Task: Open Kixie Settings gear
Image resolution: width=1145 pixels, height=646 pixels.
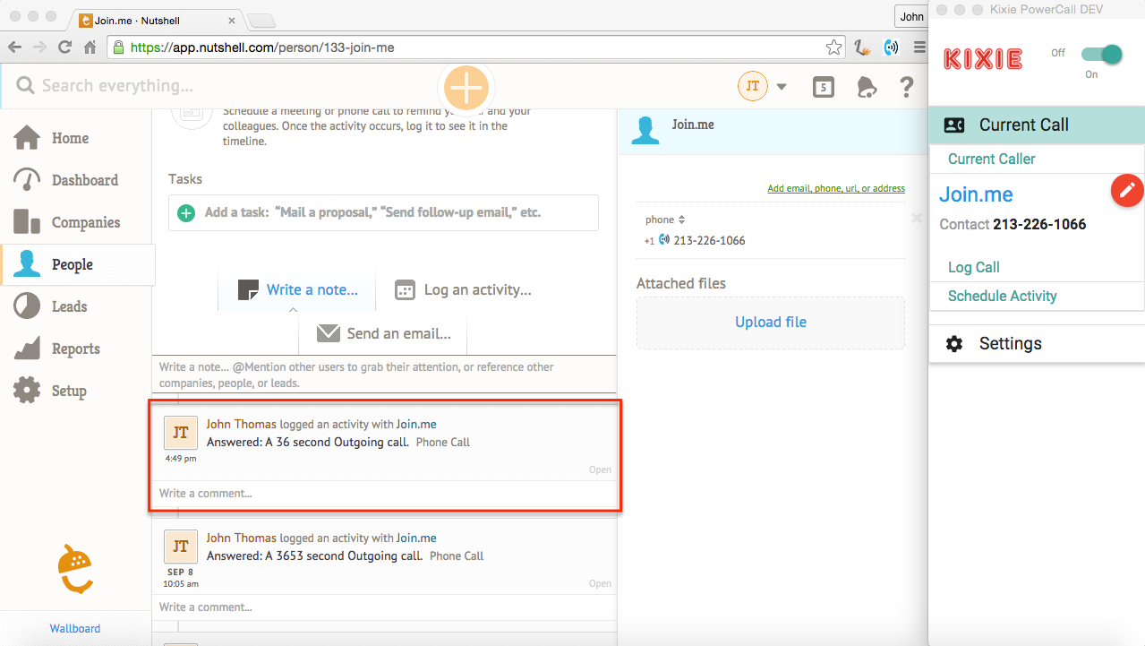Action: click(x=953, y=343)
